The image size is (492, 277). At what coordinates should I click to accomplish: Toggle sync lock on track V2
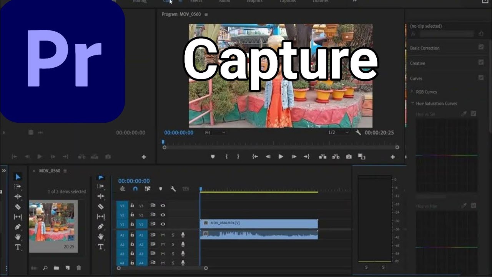[x=153, y=215]
